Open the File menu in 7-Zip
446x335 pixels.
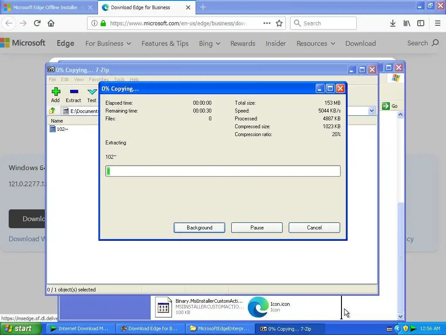click(52, 79)
